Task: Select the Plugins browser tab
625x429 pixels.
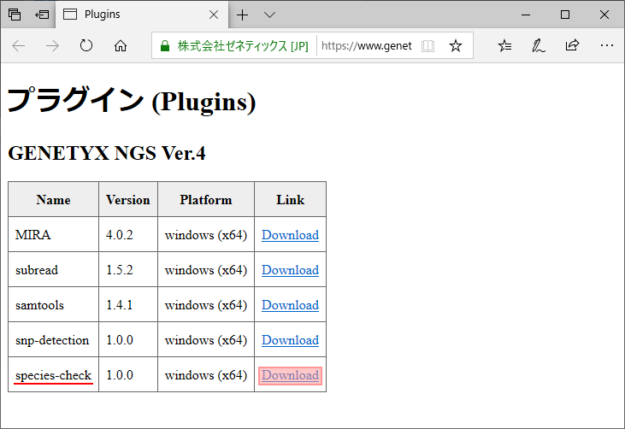Action: tap(142, 15)
